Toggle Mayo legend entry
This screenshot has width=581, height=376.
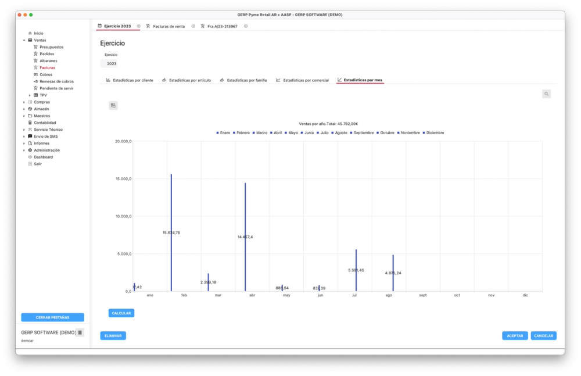(291, 133)
